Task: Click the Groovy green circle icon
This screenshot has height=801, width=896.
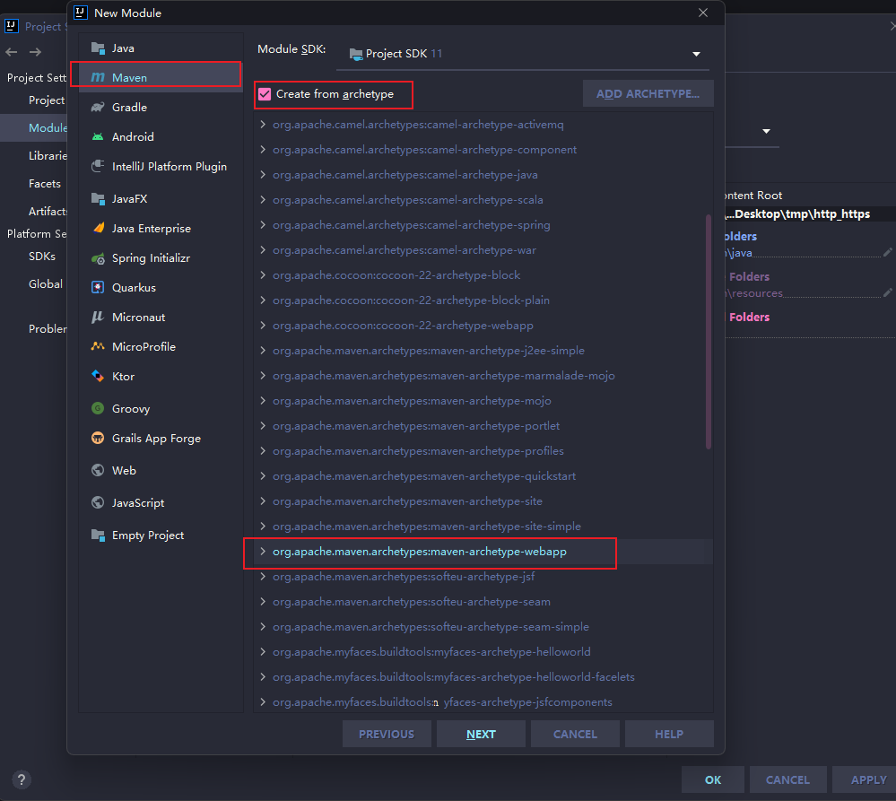Action: point(98,408)
